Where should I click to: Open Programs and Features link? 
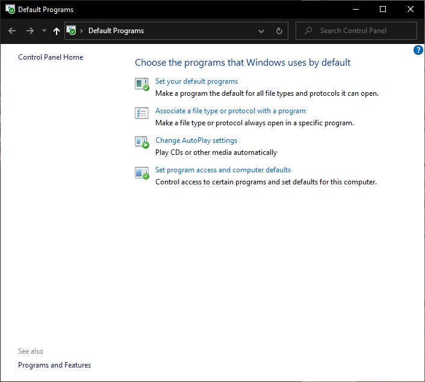[55, 365]
